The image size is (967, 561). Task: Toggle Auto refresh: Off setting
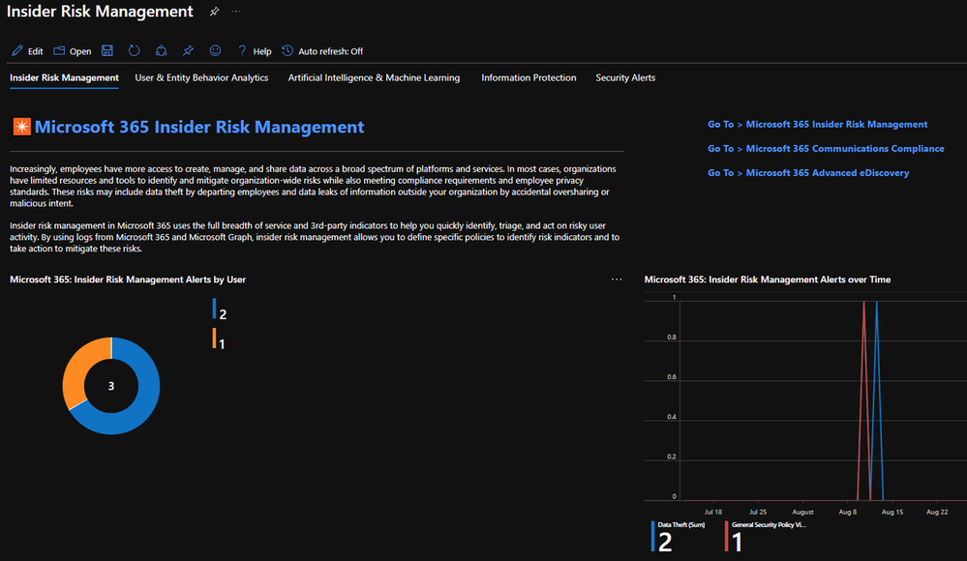[x=330, y=51]
